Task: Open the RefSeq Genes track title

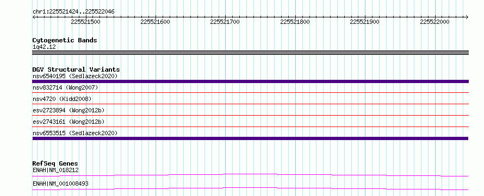Action: 55,163
